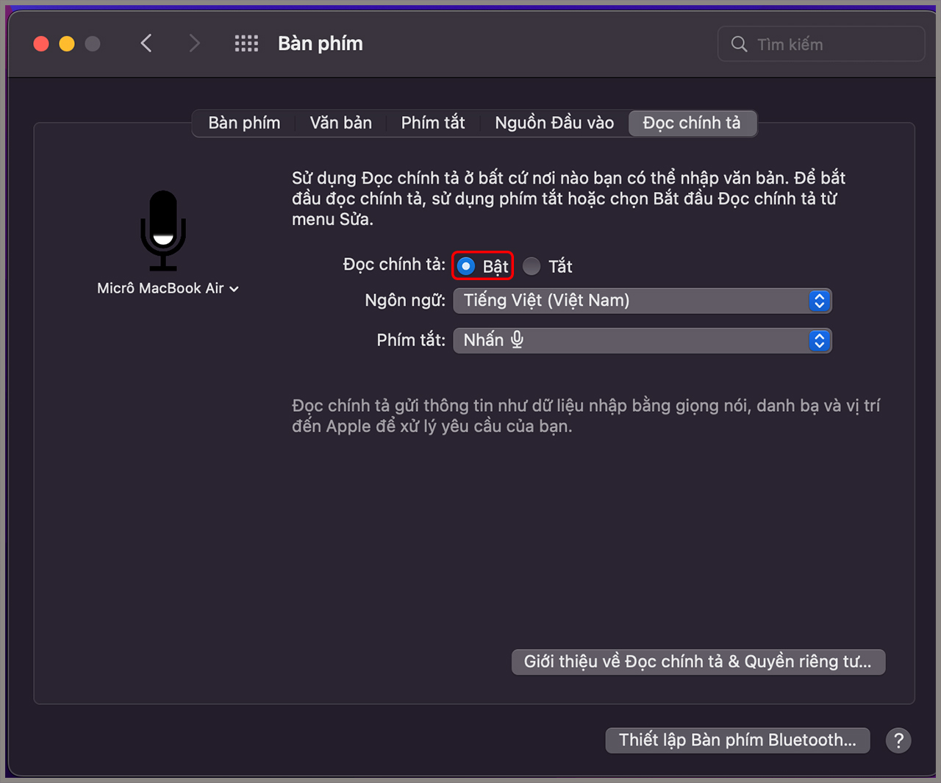Click Thiết lập Bàn phím Bluetooth button

(x=737, y=740)
